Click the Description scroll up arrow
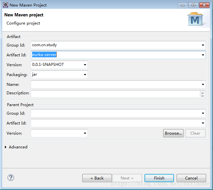This screenshot has height=190, width=213. coord(203,93)
